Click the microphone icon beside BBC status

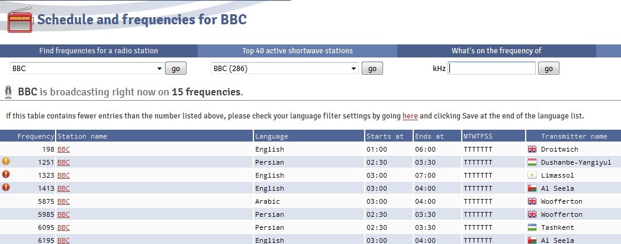tap(8, 92)
